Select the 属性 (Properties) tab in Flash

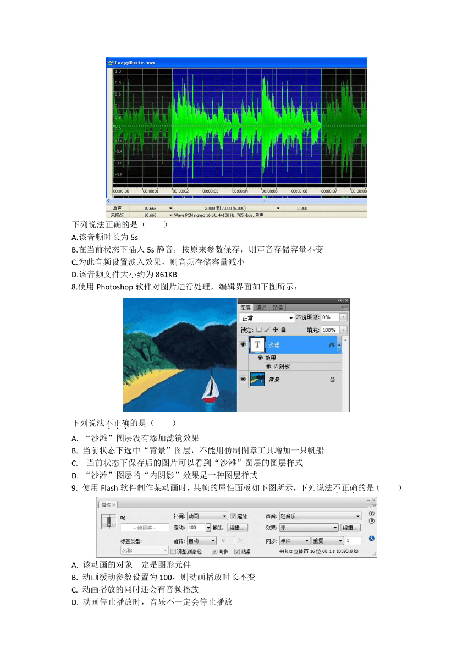(106, 505)
